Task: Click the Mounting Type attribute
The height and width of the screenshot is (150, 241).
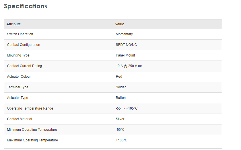Action: pos(18,55)
